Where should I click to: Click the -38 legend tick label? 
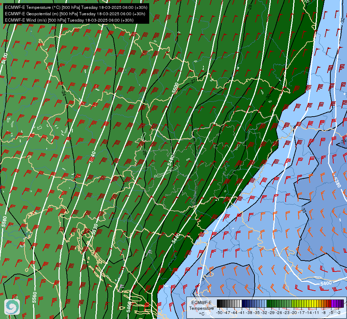(249, 313)
